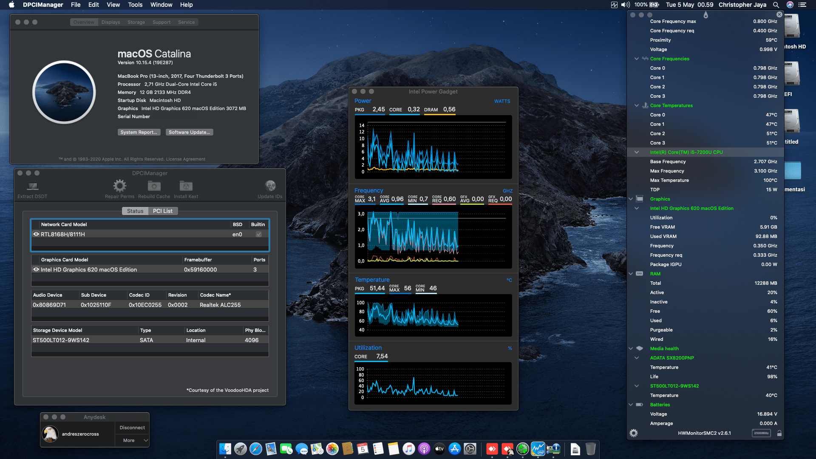Open Podcasts from the dock
This screenshot has width=816, height=459.
point(424,449)
